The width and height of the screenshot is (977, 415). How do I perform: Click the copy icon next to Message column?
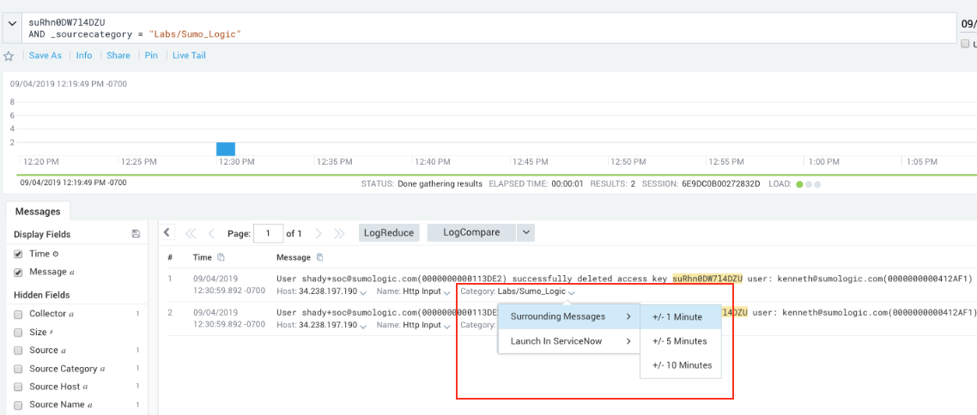click(320, 257)
